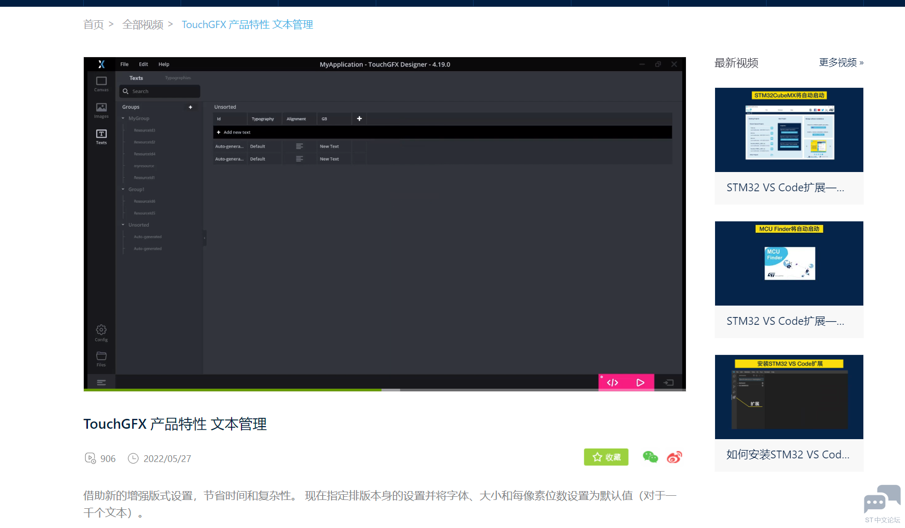
Task: Share via the WeChat icon
Action: [x=651, y=457]
